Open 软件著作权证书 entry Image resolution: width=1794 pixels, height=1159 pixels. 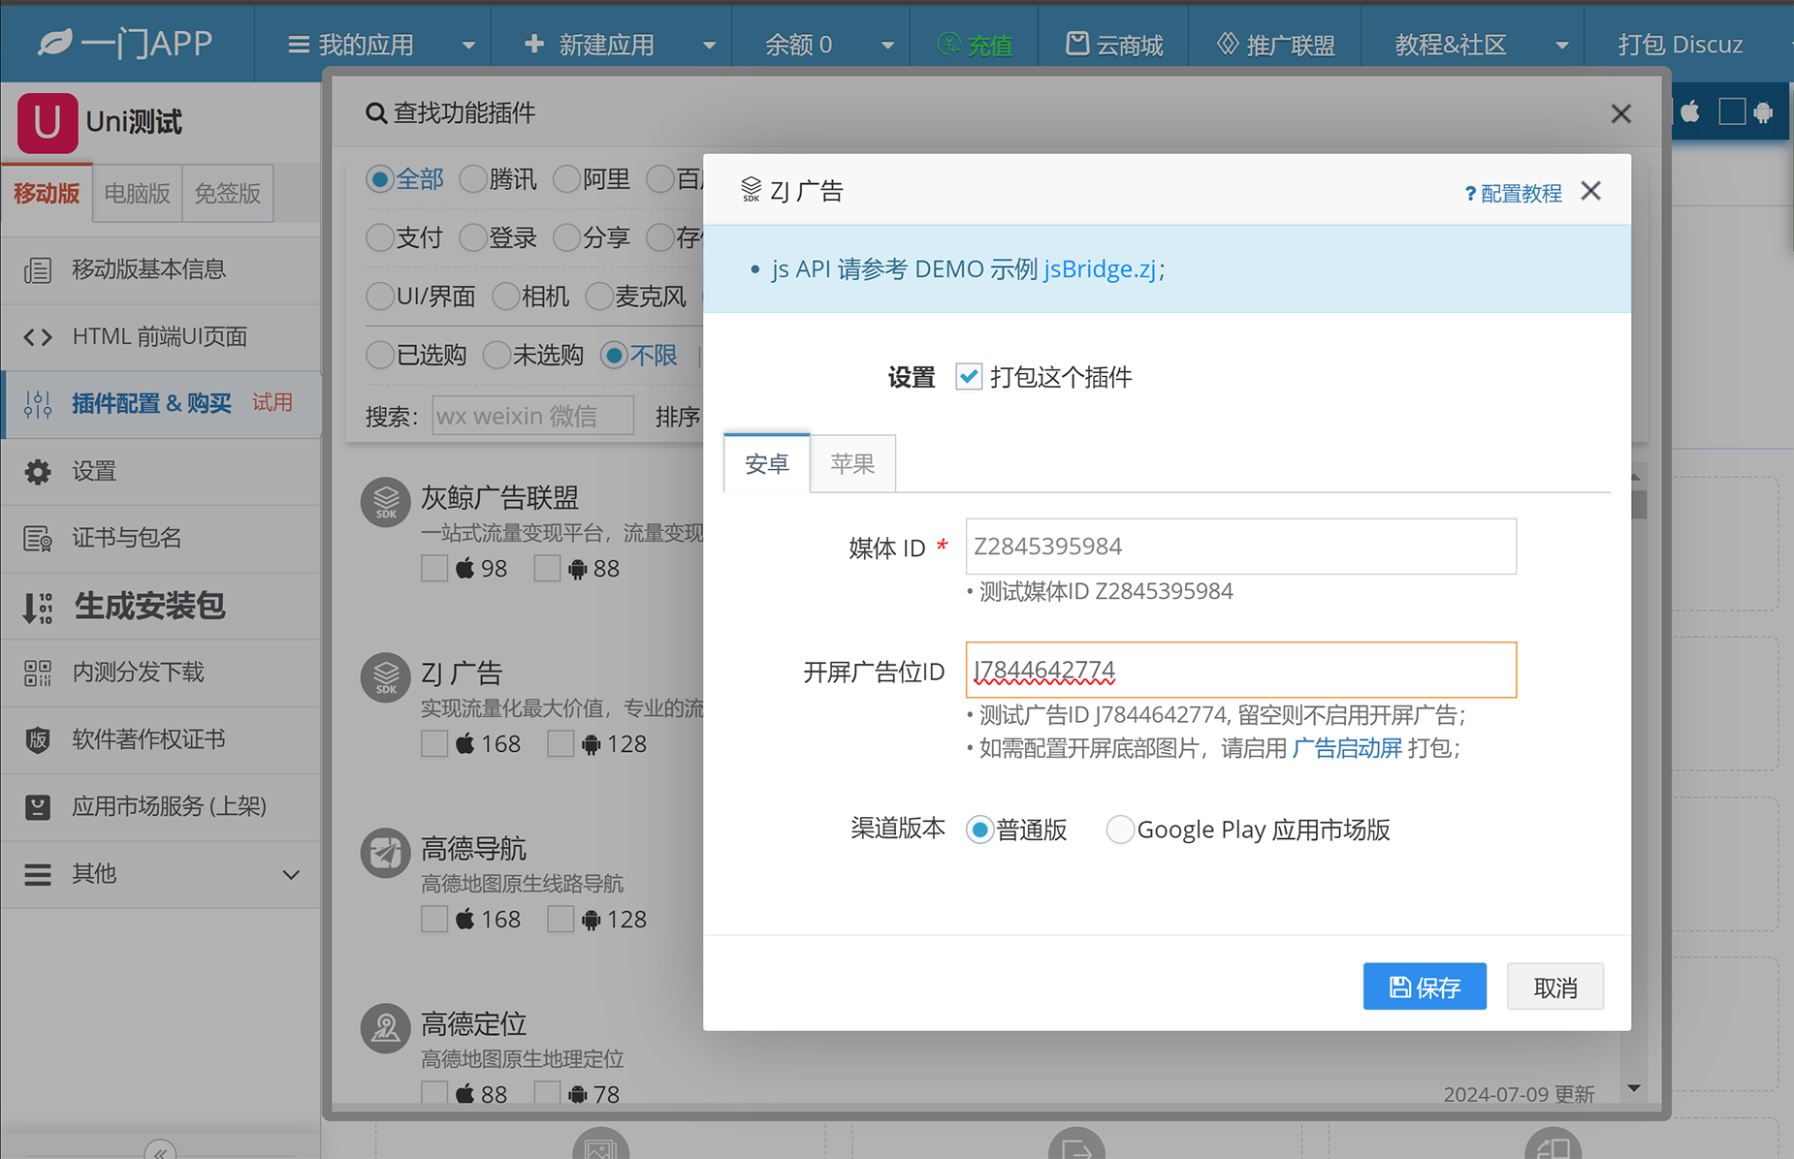(161, 739)
